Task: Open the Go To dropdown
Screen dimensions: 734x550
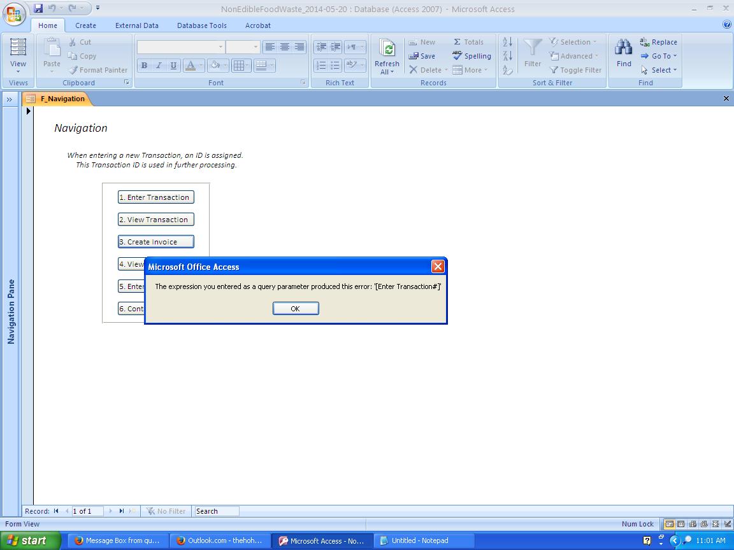Action: (x=659, y=56)
